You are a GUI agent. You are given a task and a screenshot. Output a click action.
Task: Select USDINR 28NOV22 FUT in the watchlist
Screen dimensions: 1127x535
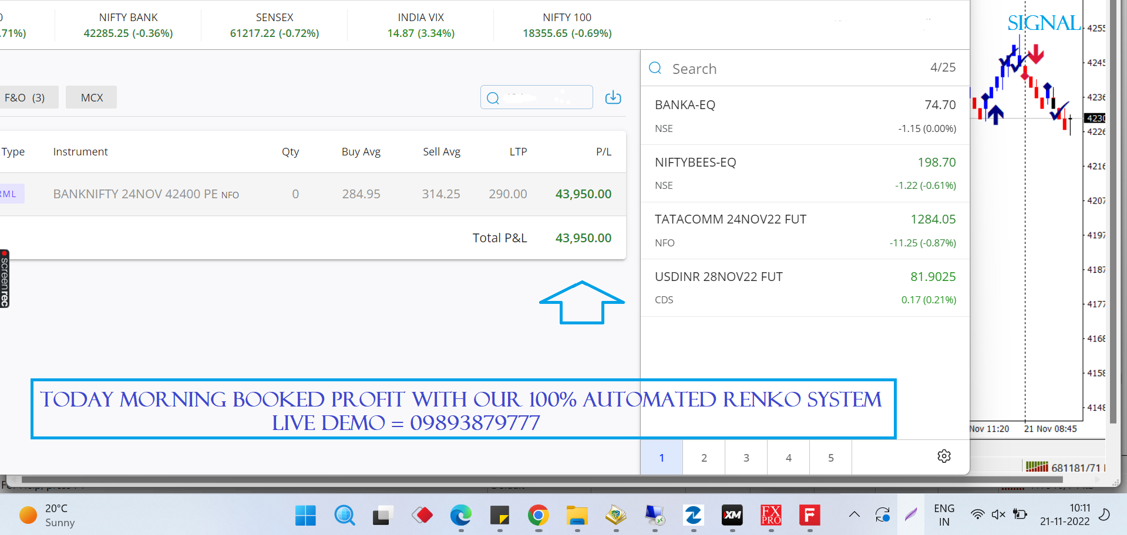pos(805,288)
